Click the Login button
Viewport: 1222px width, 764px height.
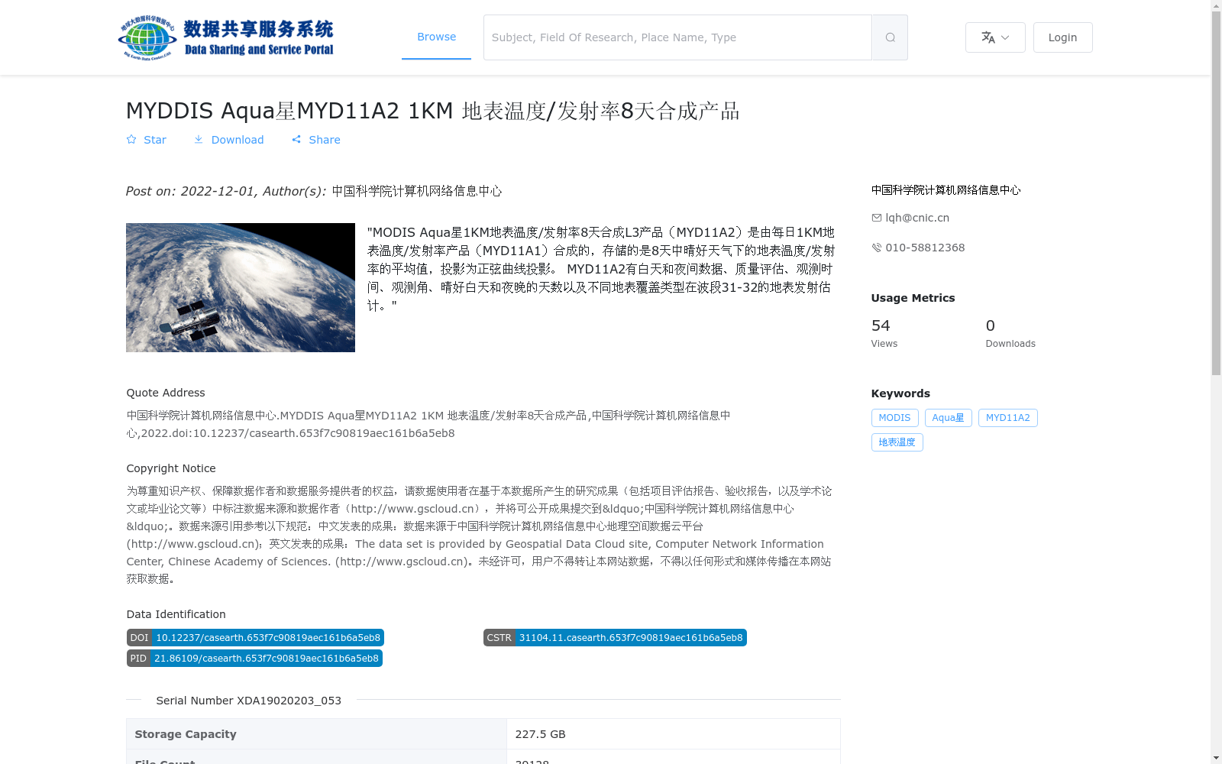(x=1062, y=37)
